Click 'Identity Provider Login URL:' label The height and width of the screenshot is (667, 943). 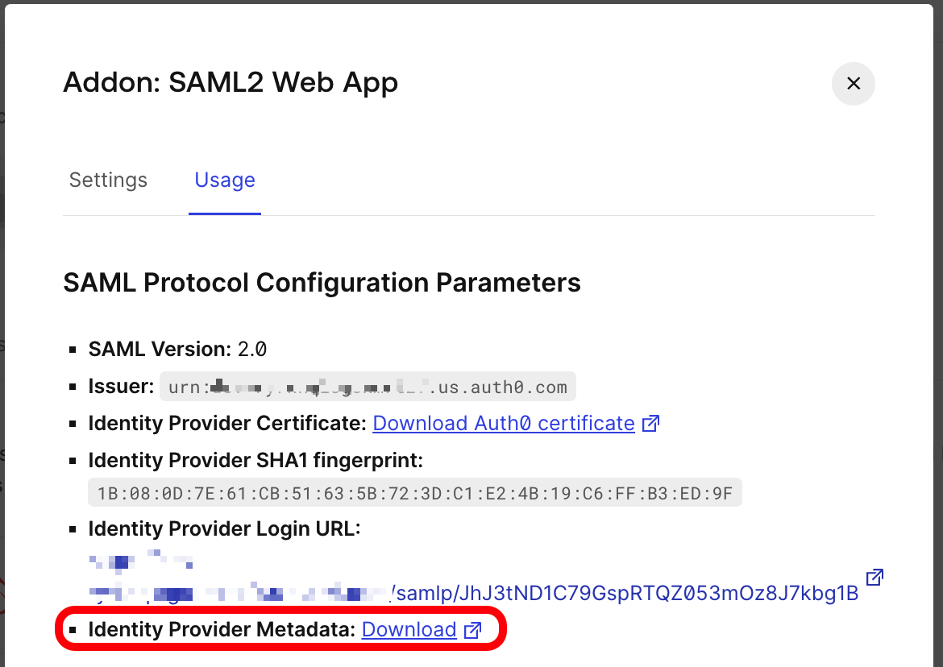[223, 528]
